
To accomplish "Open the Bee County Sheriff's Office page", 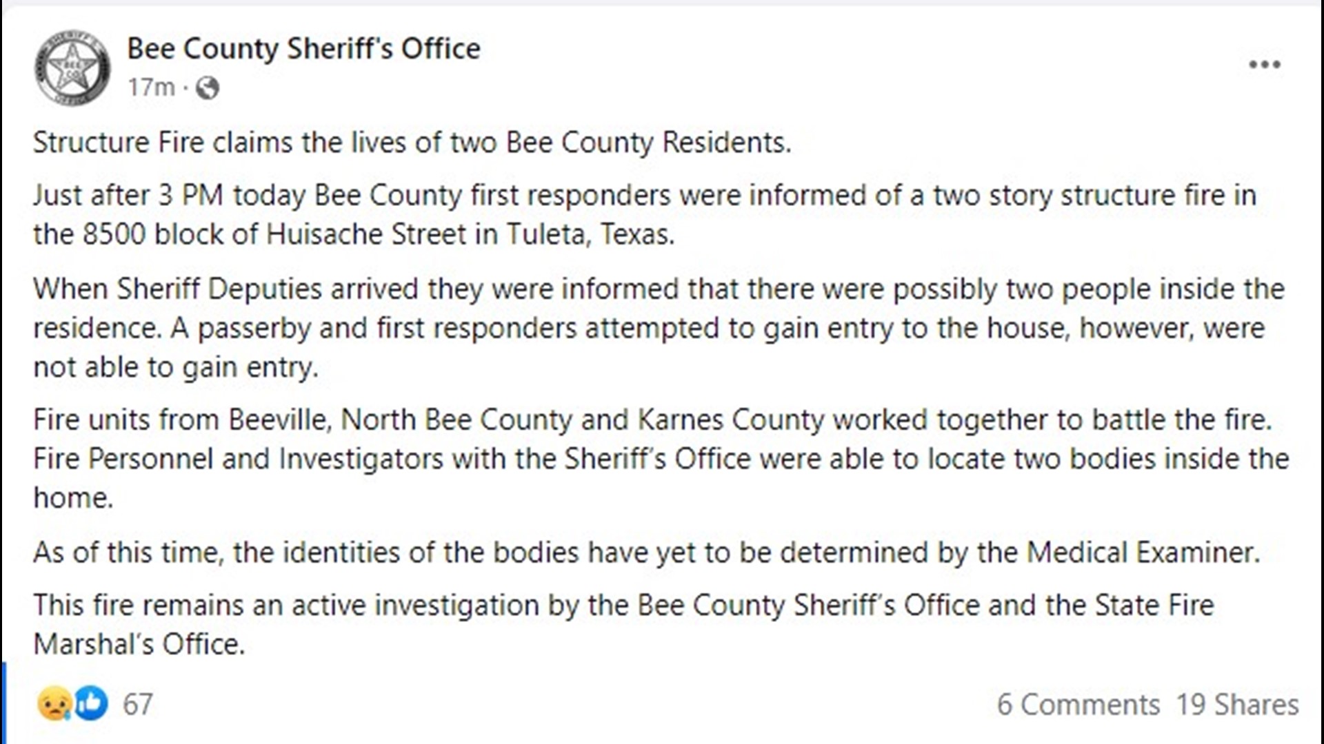I will coord(303,48).
